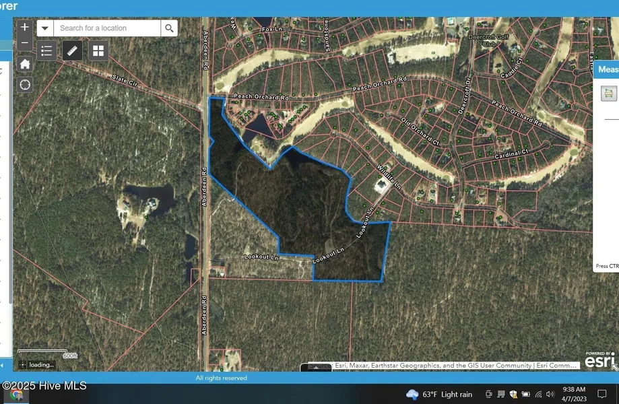
Task: Zoom out of the map
Action: coord(25,43)
